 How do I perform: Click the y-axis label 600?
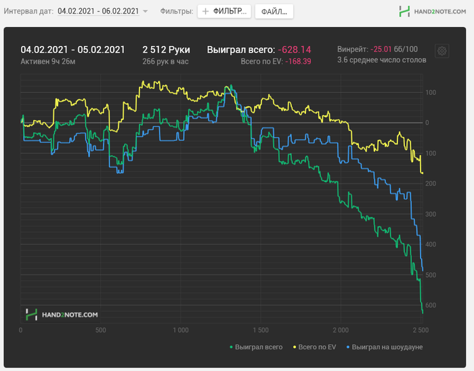click(431, 305)
